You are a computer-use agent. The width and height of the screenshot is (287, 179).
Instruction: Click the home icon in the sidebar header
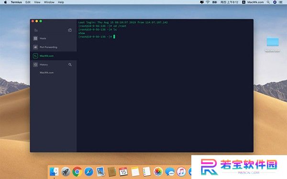tap(70, 30)
